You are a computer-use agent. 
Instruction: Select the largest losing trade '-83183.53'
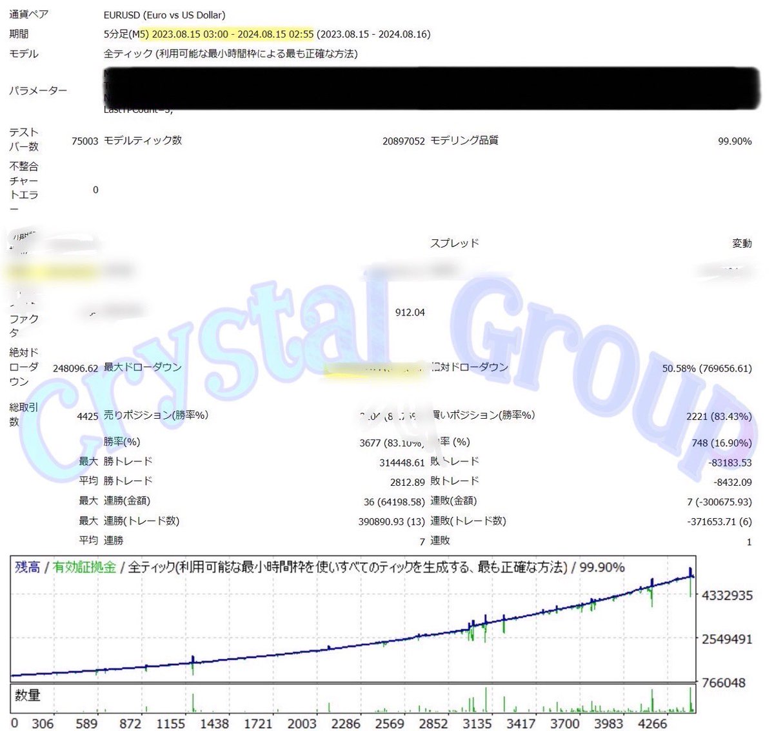730,463
